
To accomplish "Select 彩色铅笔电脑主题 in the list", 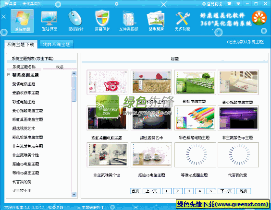I will click(x=28, y=137).
